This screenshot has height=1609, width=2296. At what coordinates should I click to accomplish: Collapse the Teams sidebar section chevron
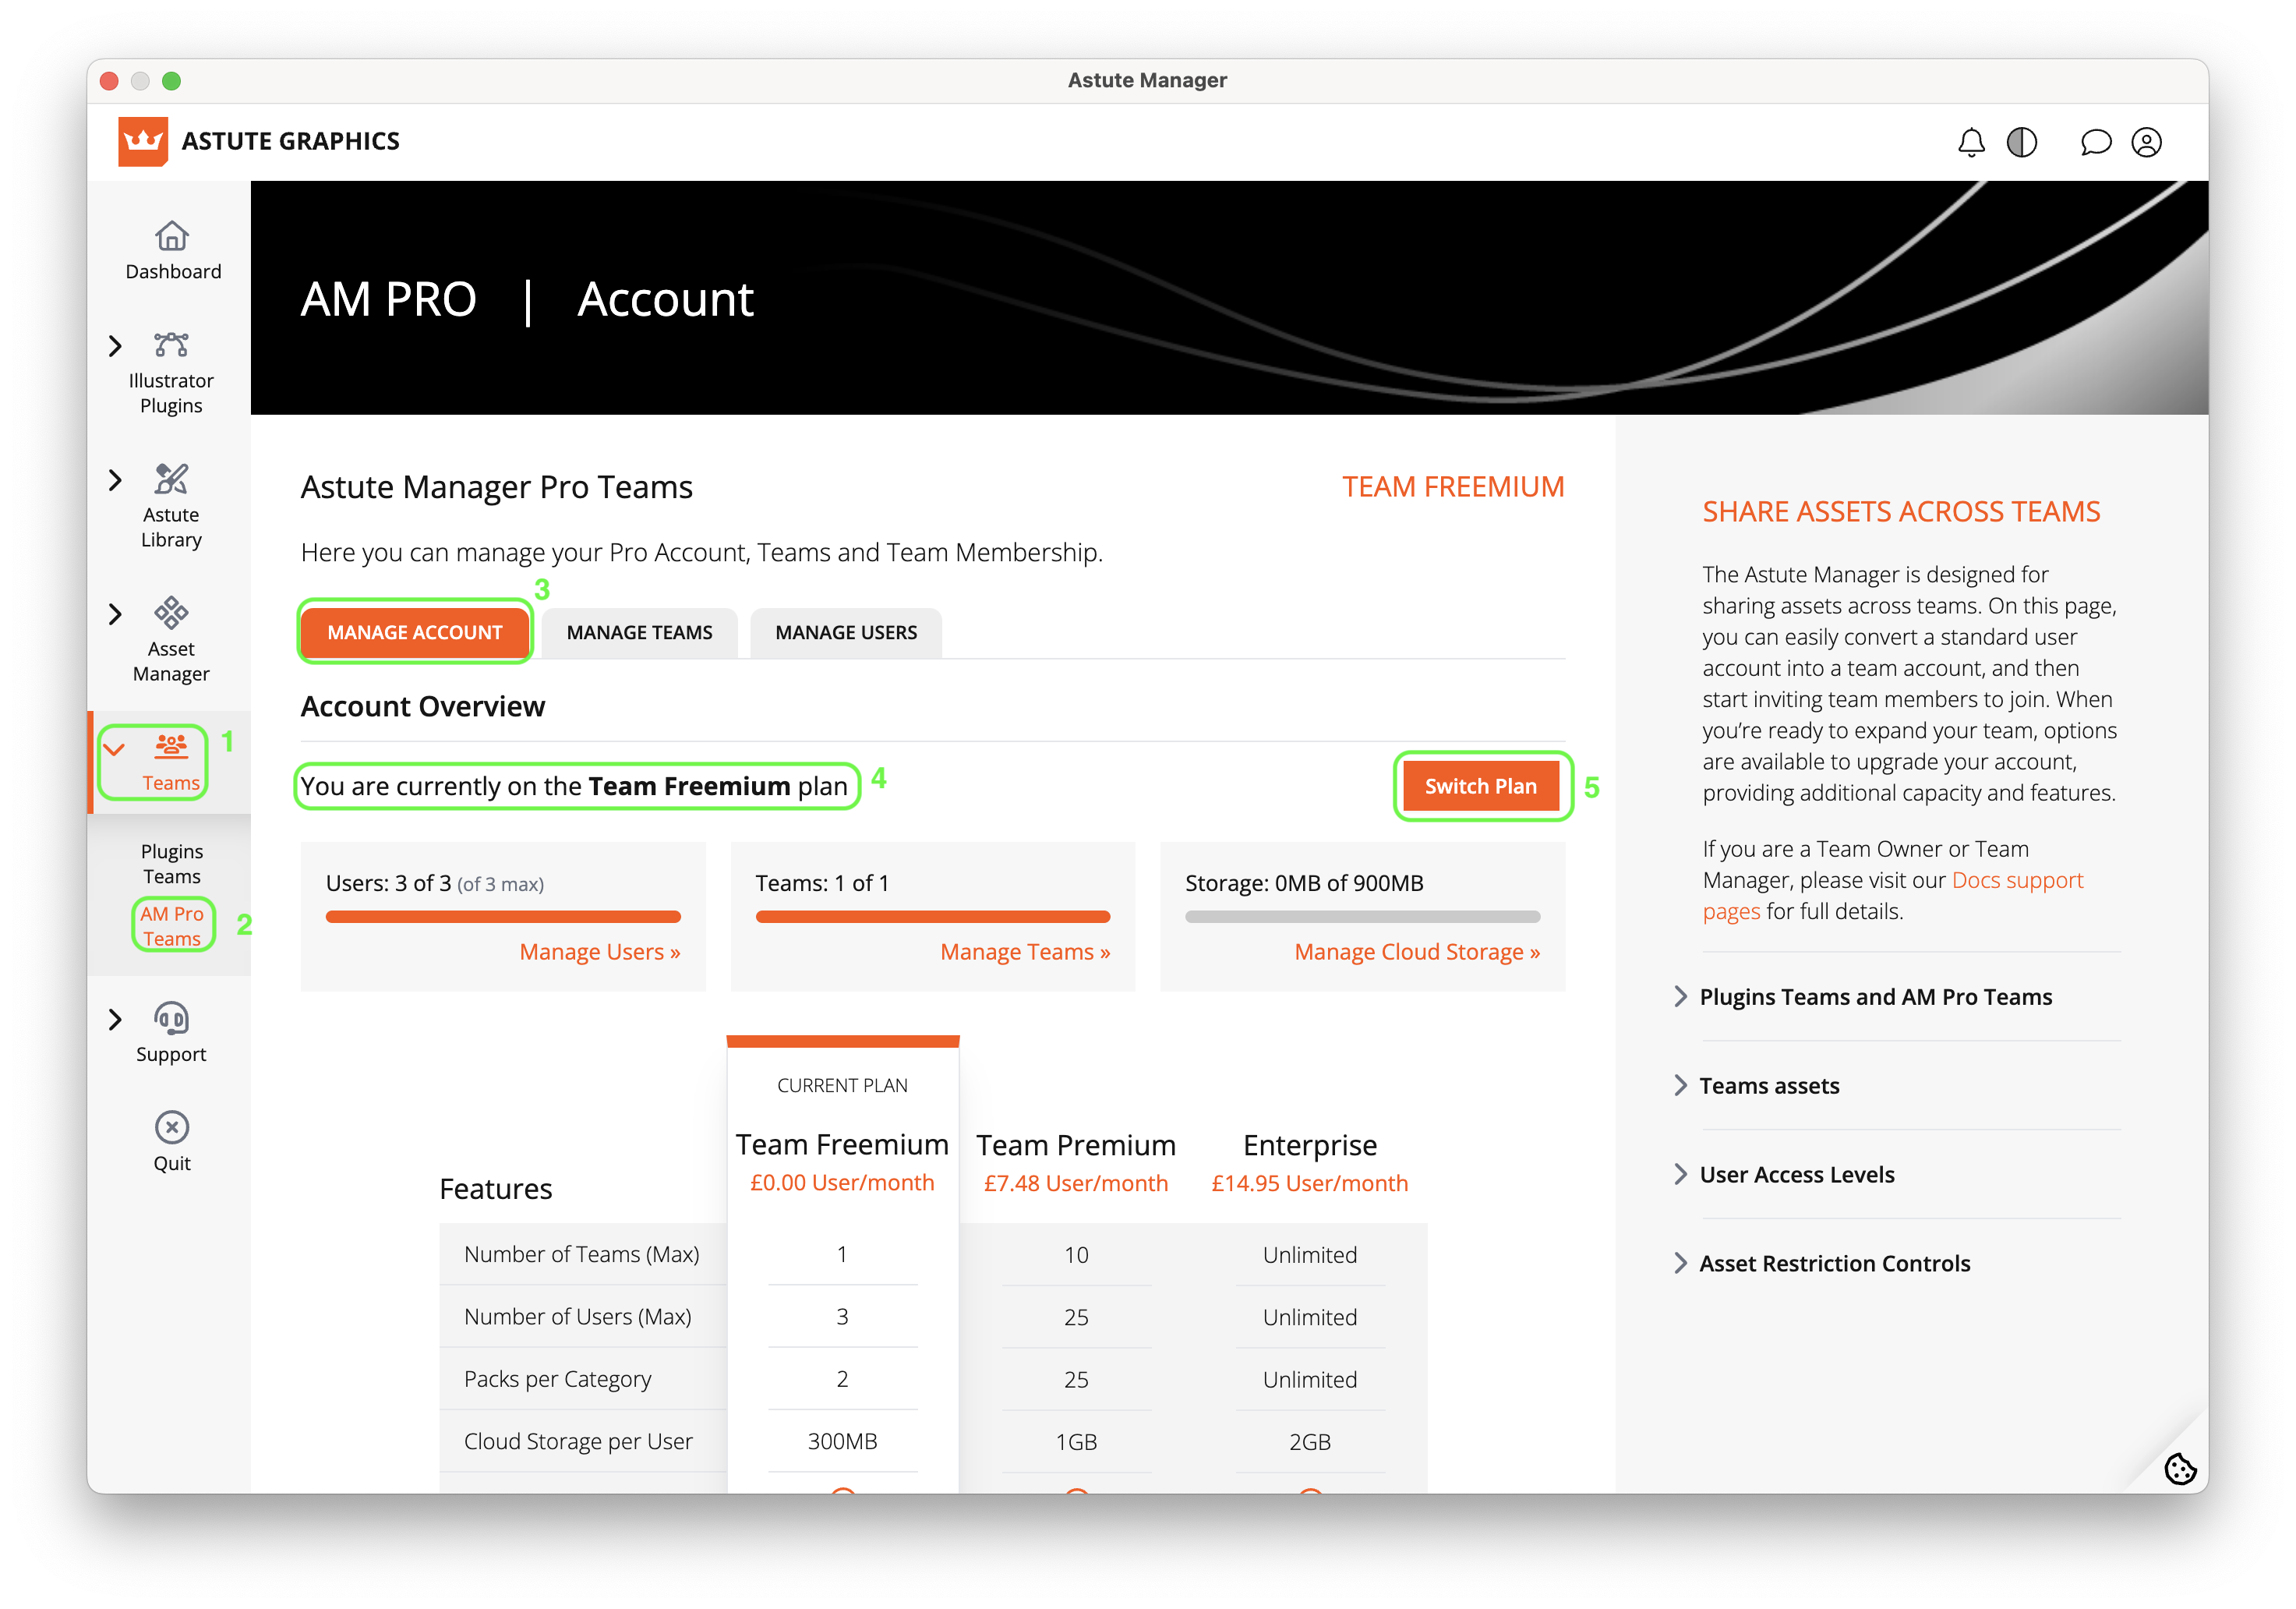115,749
